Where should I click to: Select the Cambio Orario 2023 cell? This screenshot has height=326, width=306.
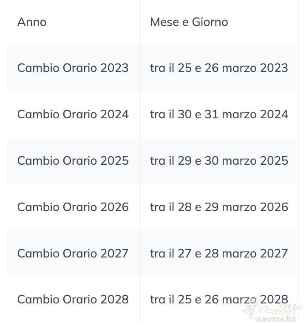[73, 68]
